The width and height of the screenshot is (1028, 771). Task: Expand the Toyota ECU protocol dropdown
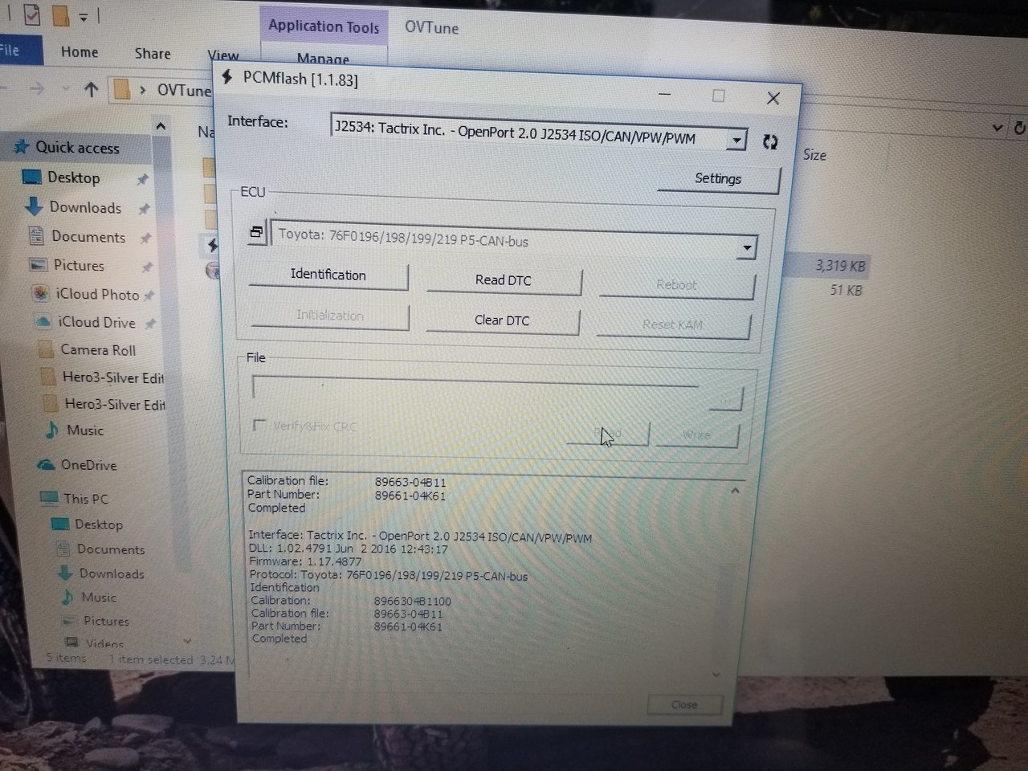pos(747,247)
